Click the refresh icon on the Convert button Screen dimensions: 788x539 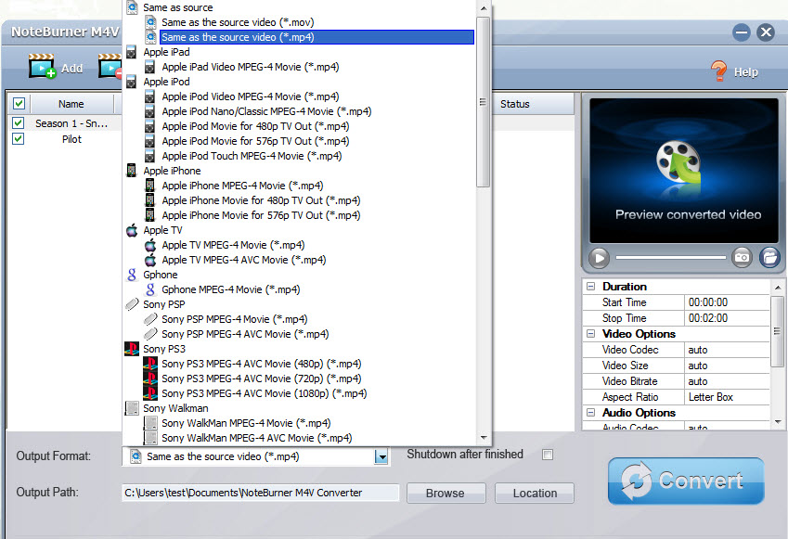(x=636, y=481)
